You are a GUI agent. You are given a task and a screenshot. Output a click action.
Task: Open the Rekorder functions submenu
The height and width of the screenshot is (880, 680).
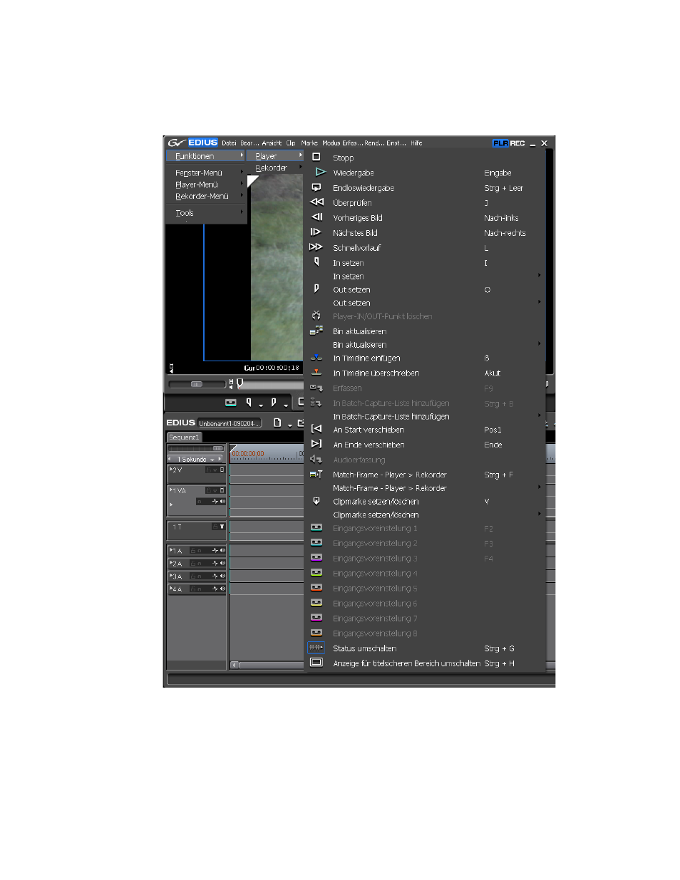[276, 168]
